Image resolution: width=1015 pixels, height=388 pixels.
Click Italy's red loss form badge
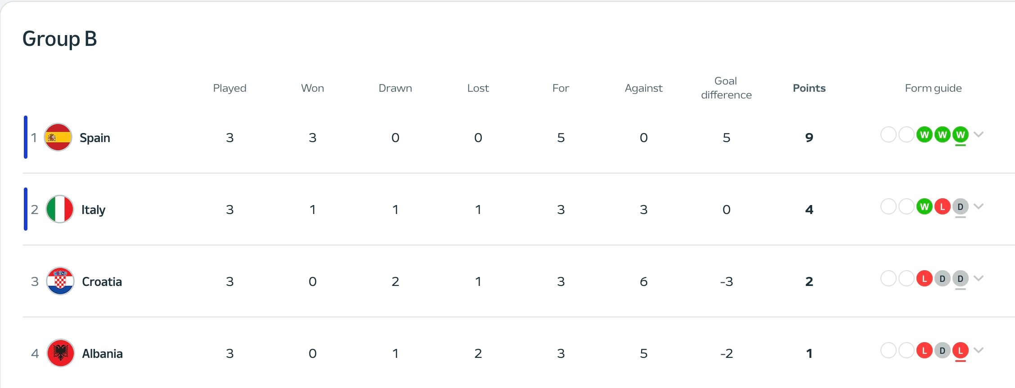point(942,206)
